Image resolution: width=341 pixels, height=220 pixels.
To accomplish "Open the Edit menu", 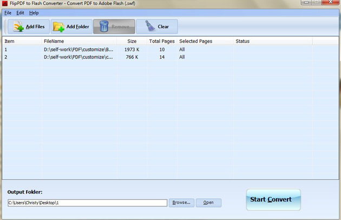I will click(x=20, y=13).
